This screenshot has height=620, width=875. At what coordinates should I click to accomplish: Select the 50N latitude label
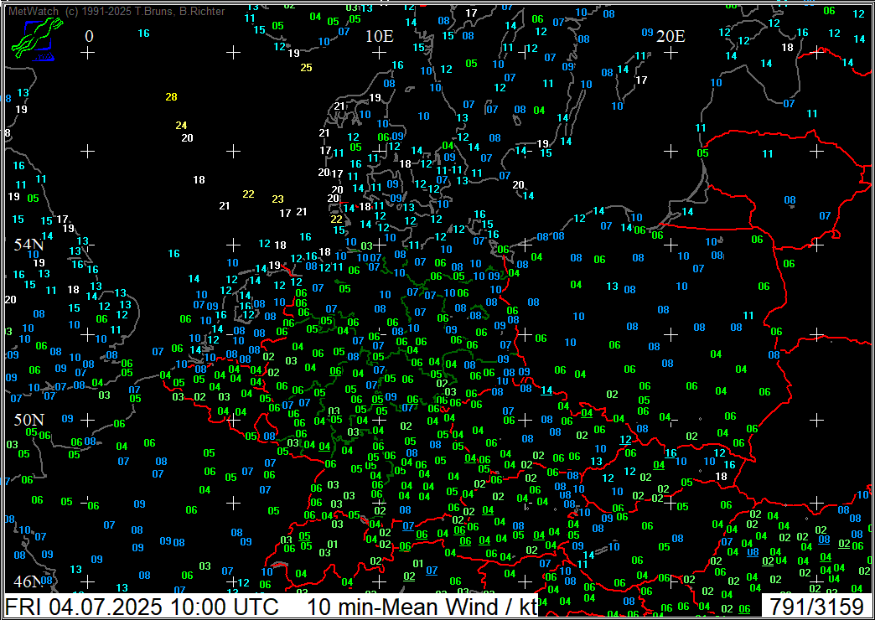pos(28,420)
